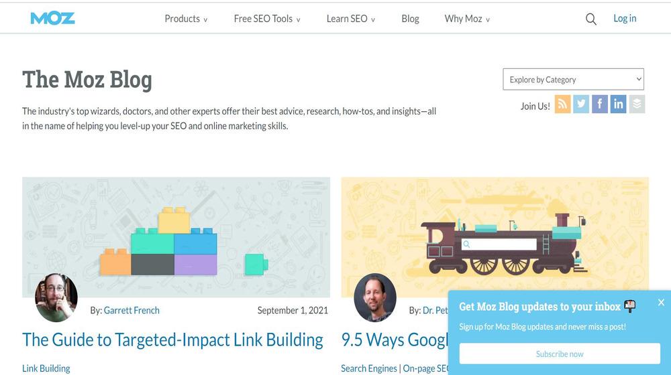
Task: Expand the Free SEO Tools menu
Action: coord(266,19)
